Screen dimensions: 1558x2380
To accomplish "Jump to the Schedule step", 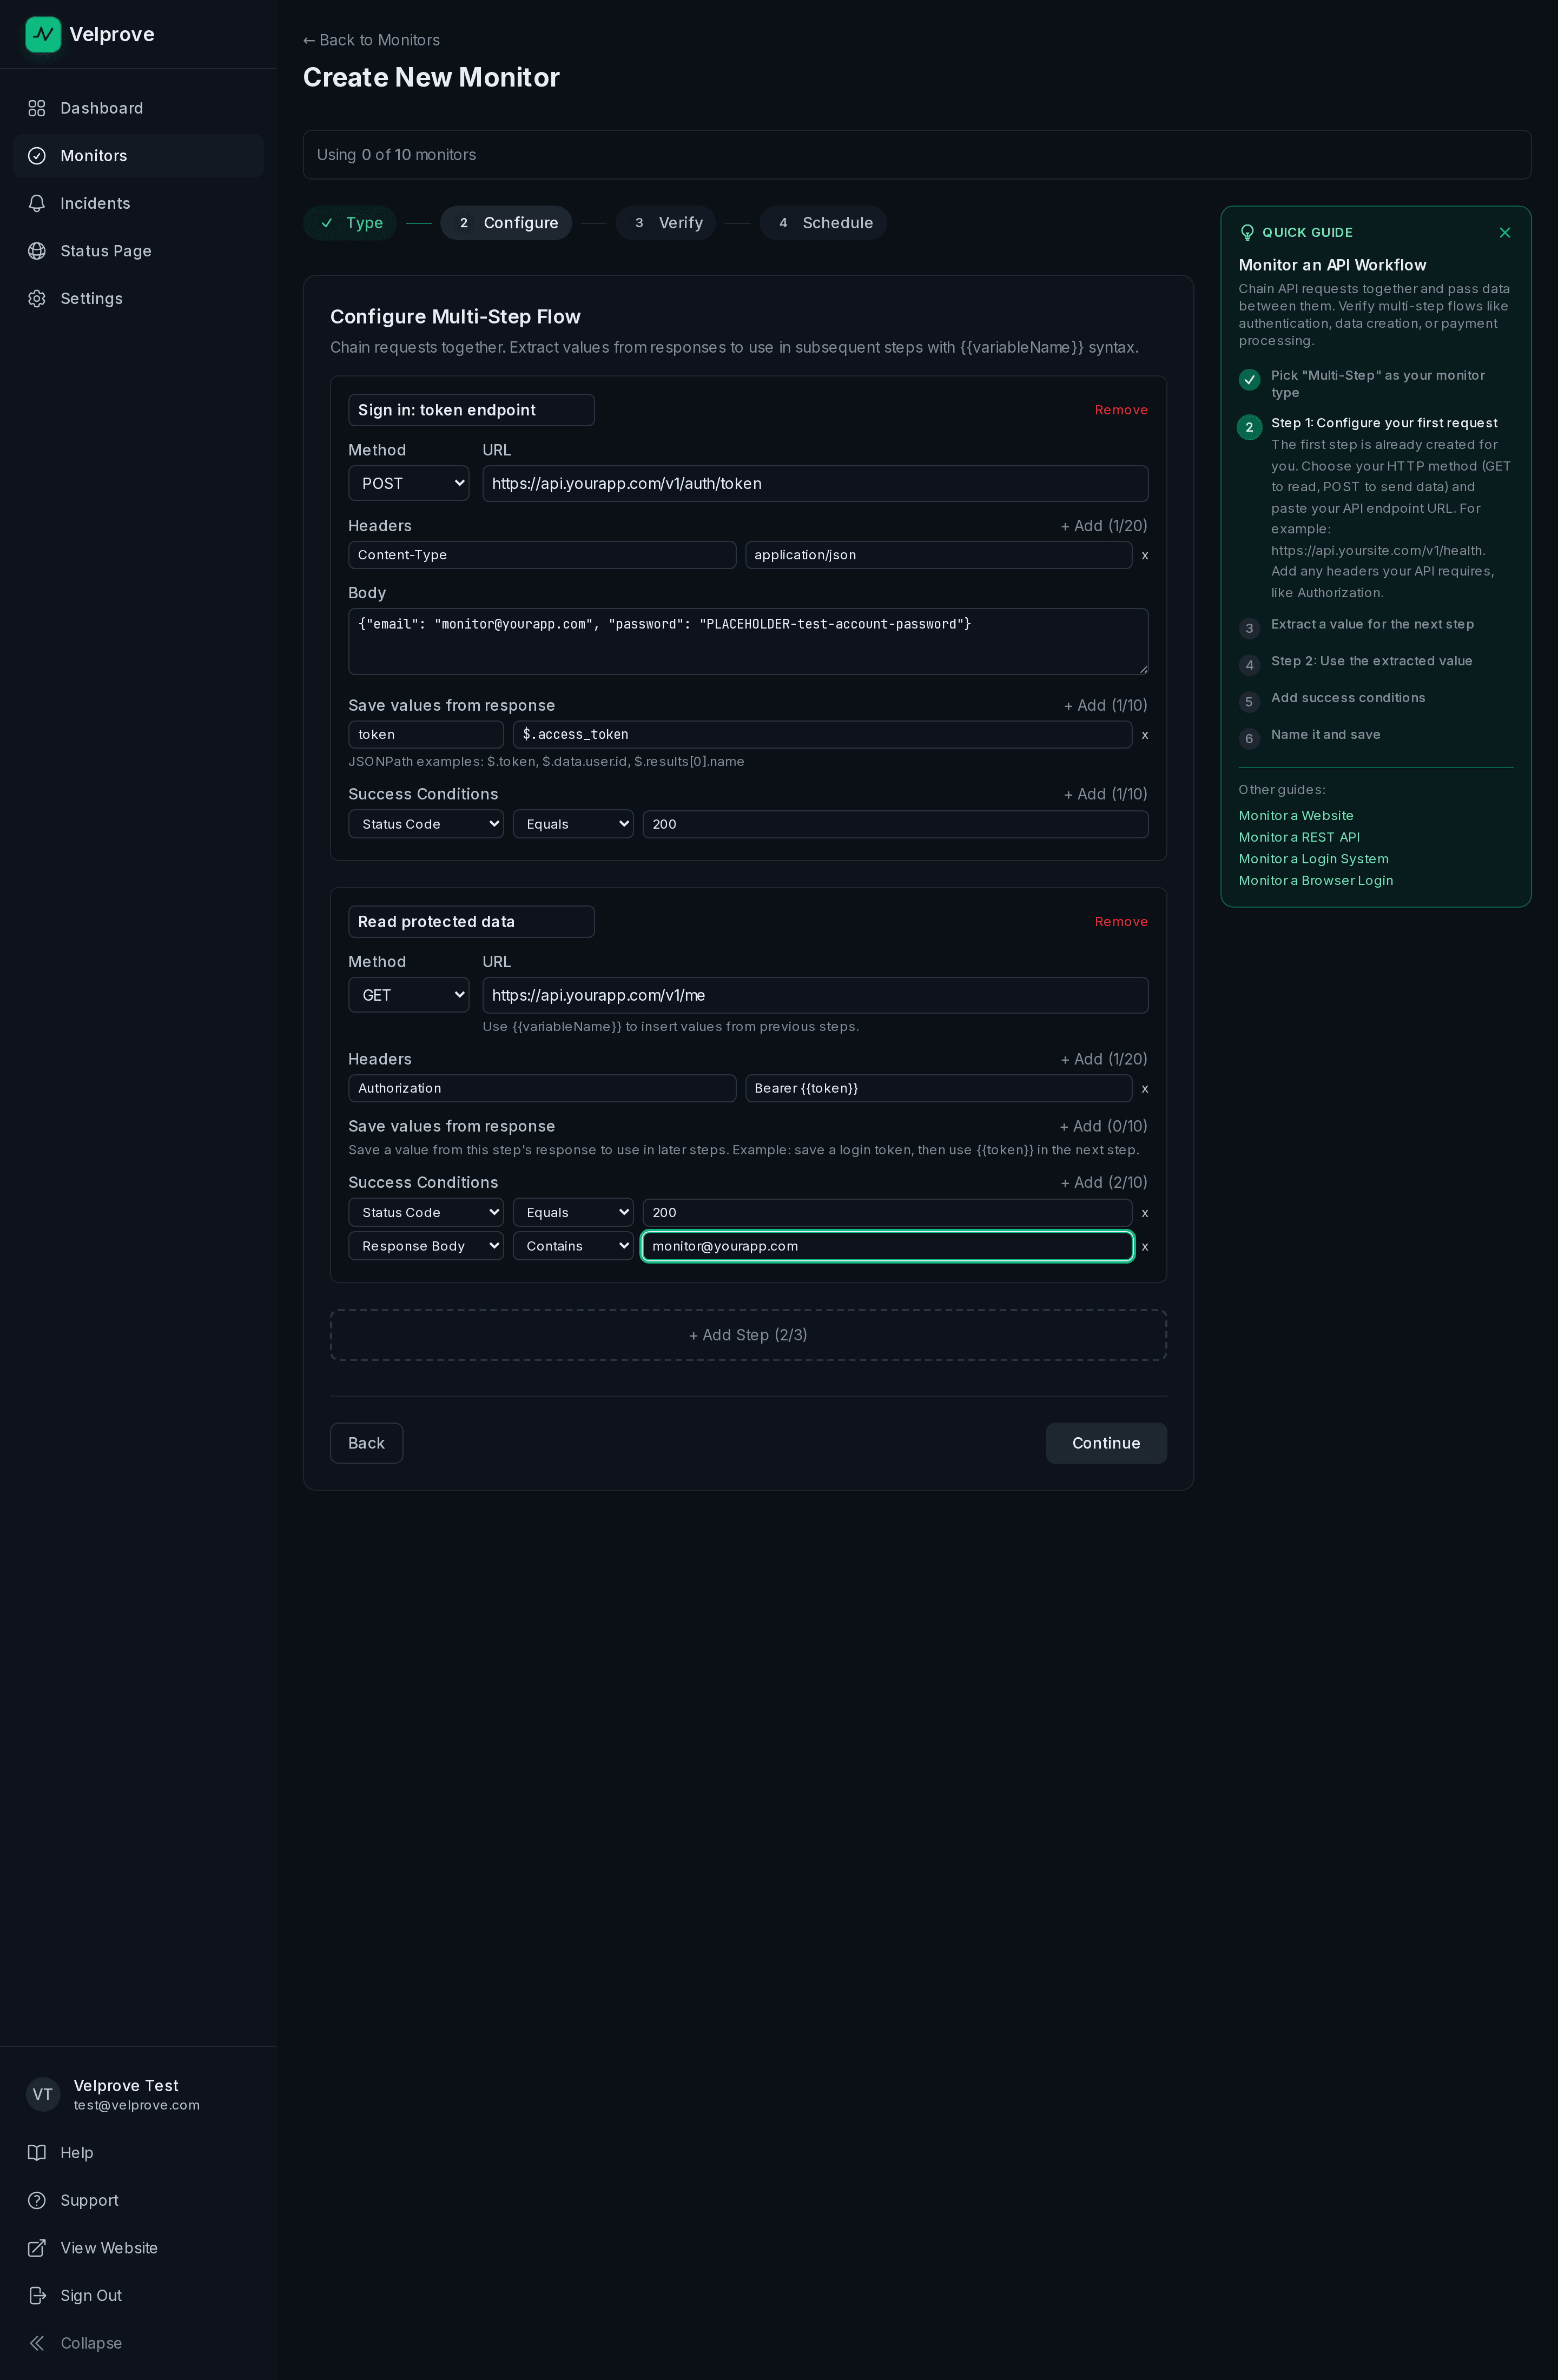I will click(x=823, y=223).
